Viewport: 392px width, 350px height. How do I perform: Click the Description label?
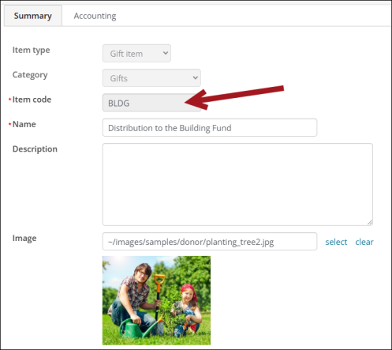[35, 149]
